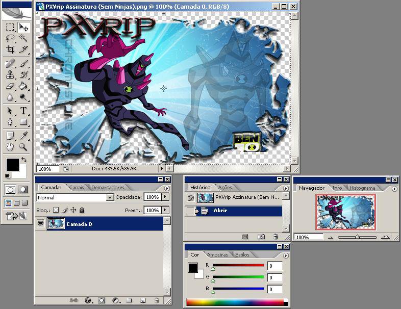
Task: Open Histórico panel options menu
Action: tap(286, 188)
